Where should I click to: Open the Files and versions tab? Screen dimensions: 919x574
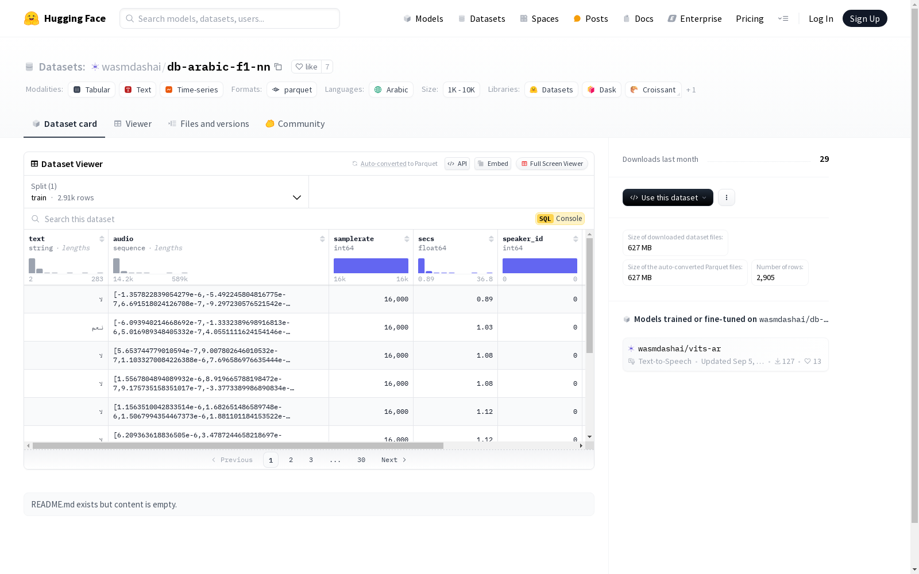[208, 124]
